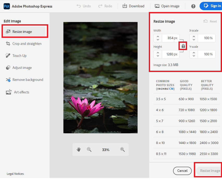Image resolution: width=222 pixels, height=180 pixels.
Task: Select the 720 × 1080 size
Action: (x=187, y=110)
